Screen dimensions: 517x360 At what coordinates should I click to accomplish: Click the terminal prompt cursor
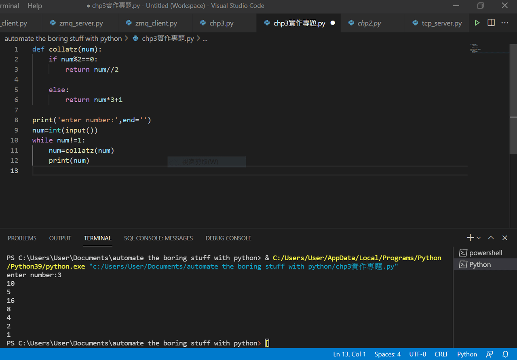pos(267,343)
